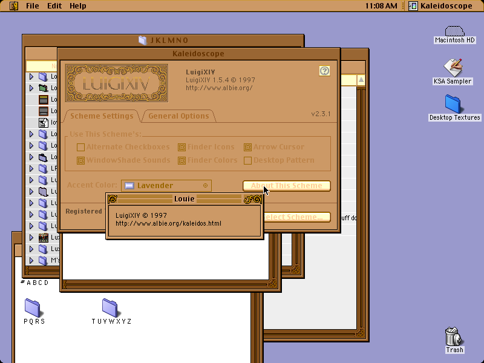Open the Help menu
The width and height of the screenshot is (484, 363).
78,6
